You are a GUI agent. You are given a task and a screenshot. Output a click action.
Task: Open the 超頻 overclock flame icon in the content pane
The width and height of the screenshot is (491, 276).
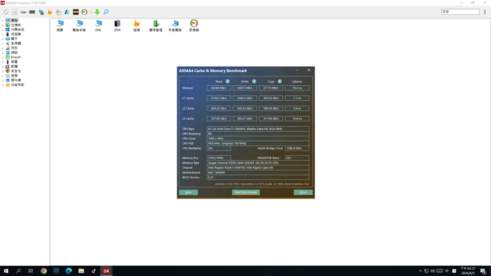[x=136, y=26]
